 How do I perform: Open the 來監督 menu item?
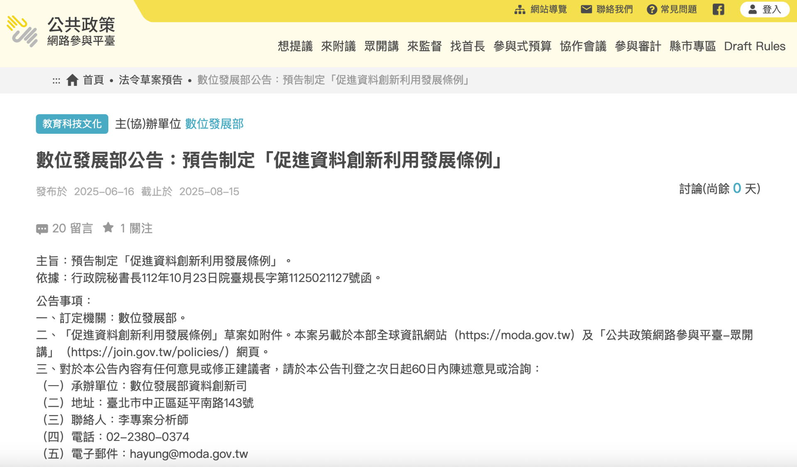[425, 46]
